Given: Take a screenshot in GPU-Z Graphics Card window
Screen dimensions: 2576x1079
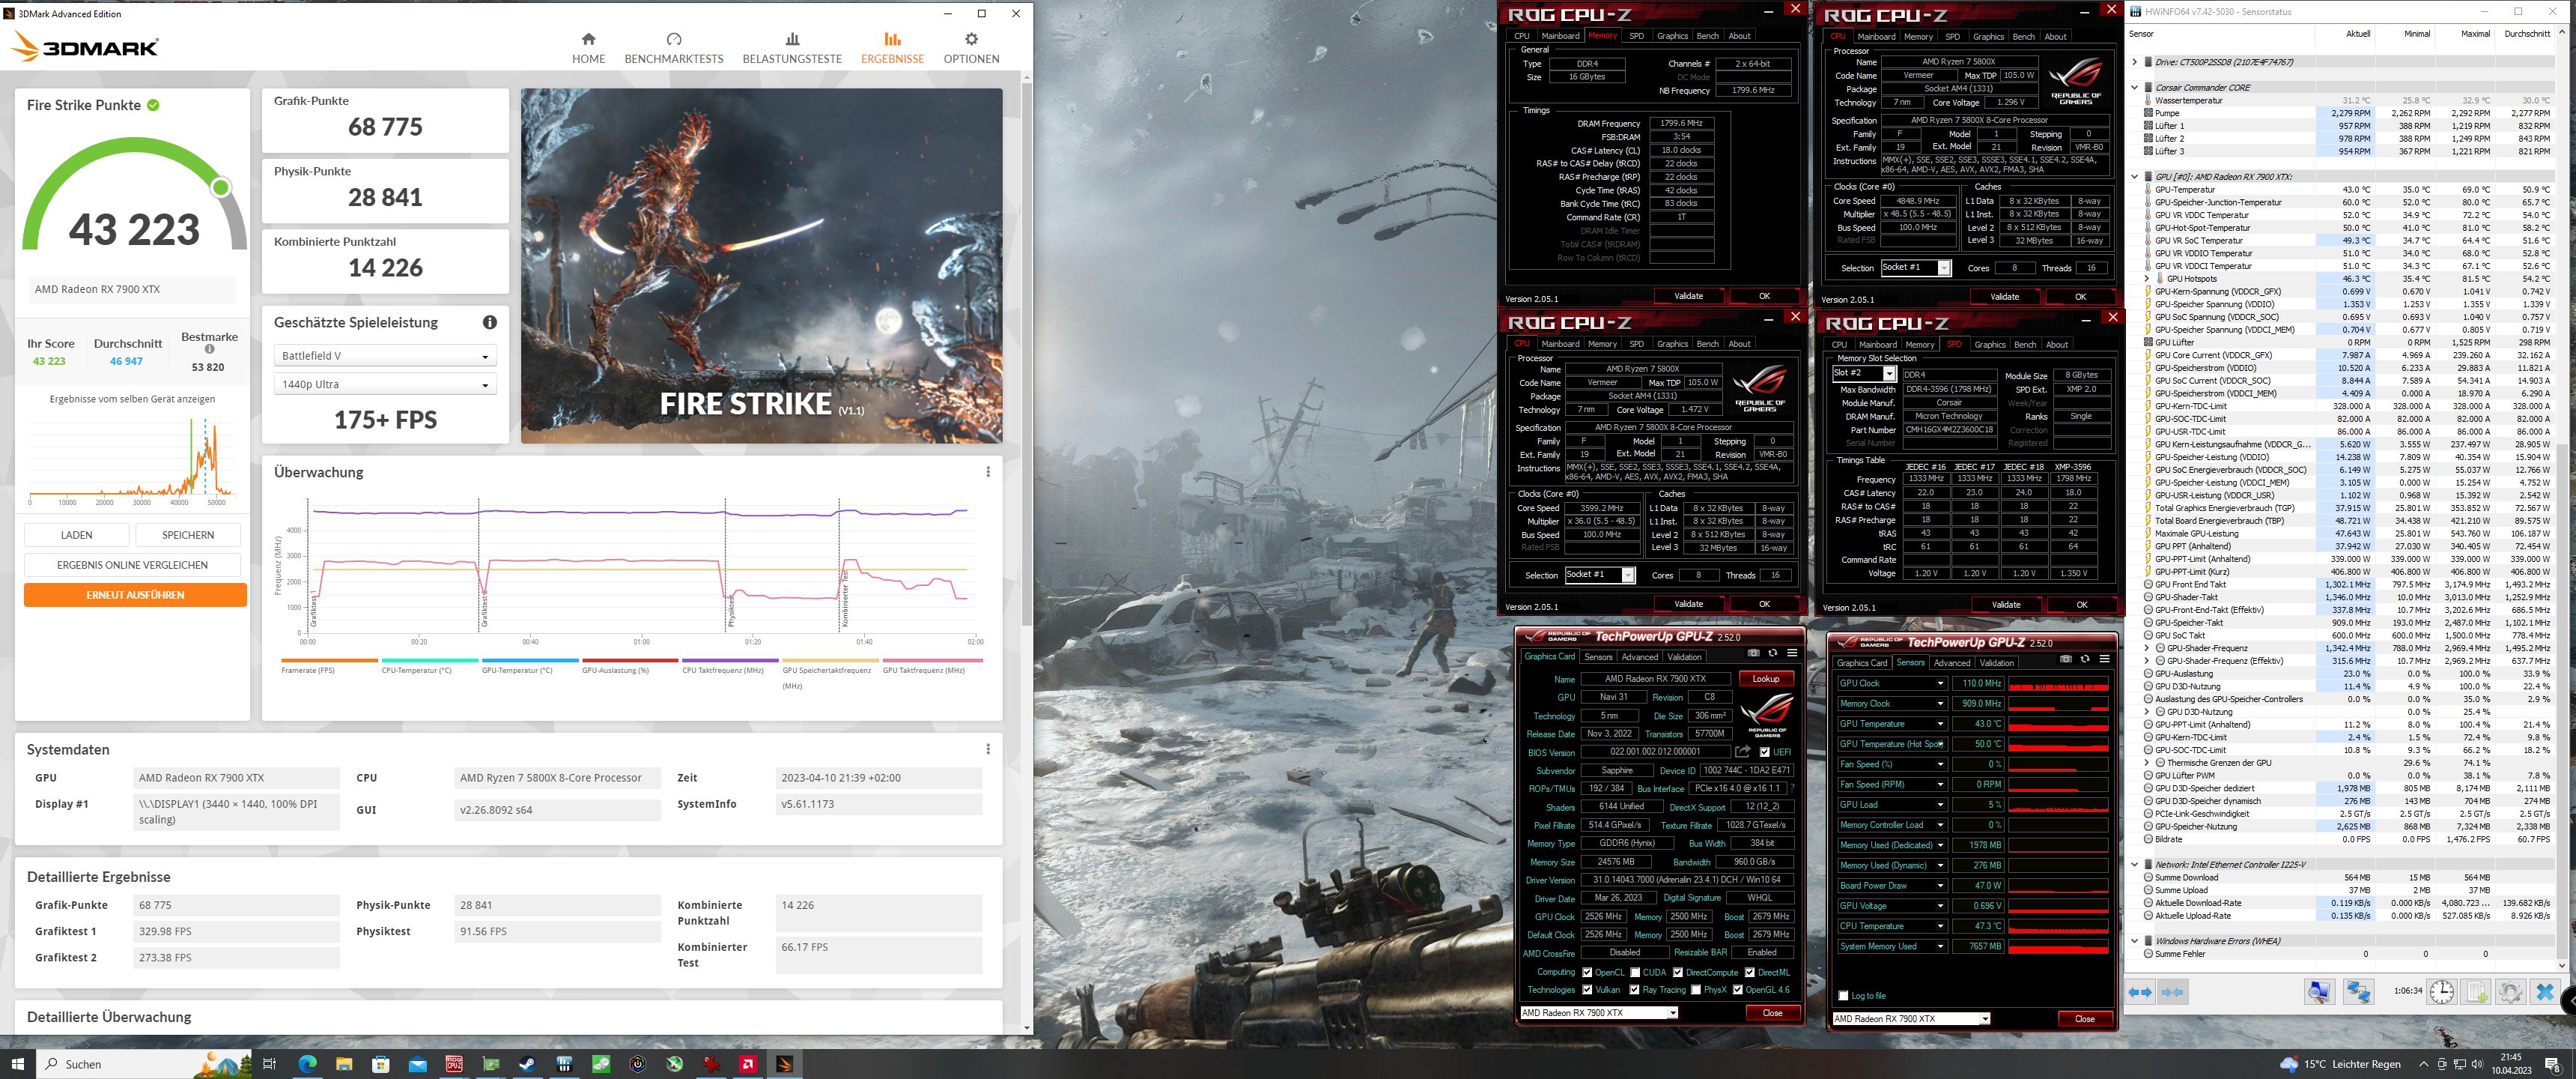Looking at the screenshot, I should tap(1753, 653).
